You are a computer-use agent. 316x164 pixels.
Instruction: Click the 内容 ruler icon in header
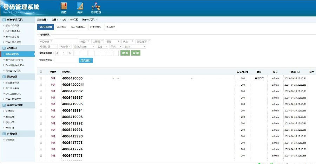pyautogui.click(x=80, y=6)
